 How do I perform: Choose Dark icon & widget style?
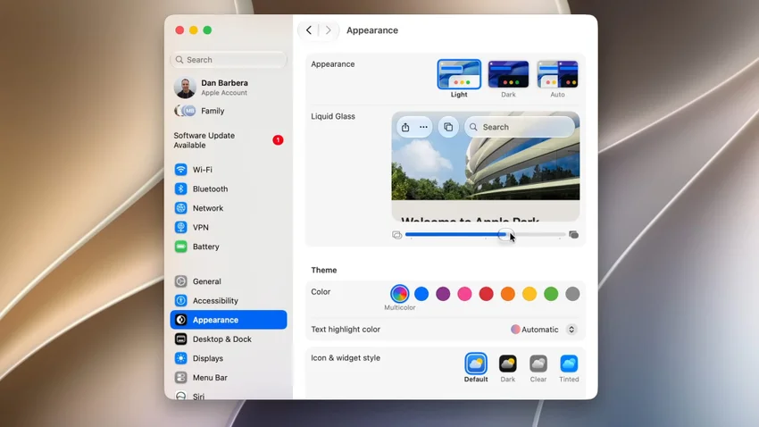[508, 368]
